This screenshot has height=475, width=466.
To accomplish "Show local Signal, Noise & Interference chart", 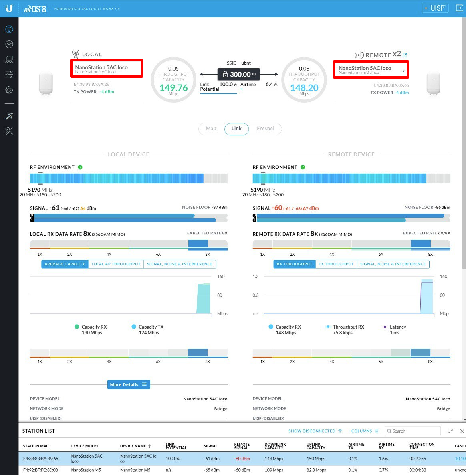I will [180, 264].
